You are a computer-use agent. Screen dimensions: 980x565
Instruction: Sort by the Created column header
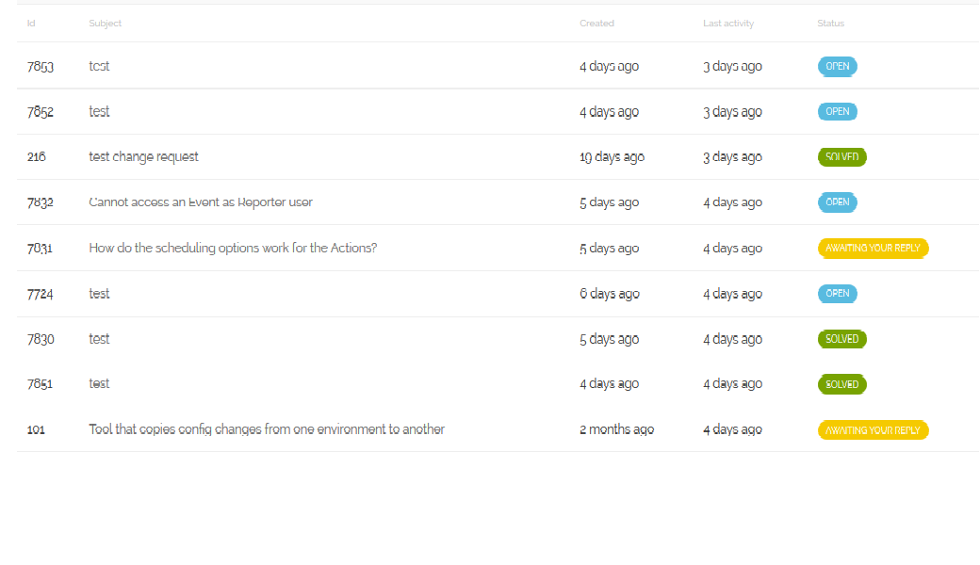(x=596, y=24)
